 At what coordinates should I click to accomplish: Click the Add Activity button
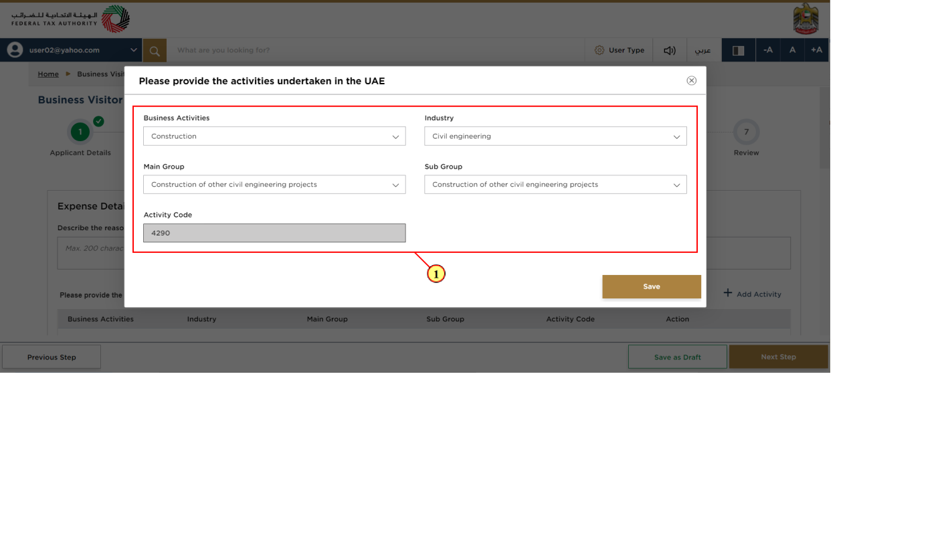pos(752,294)
